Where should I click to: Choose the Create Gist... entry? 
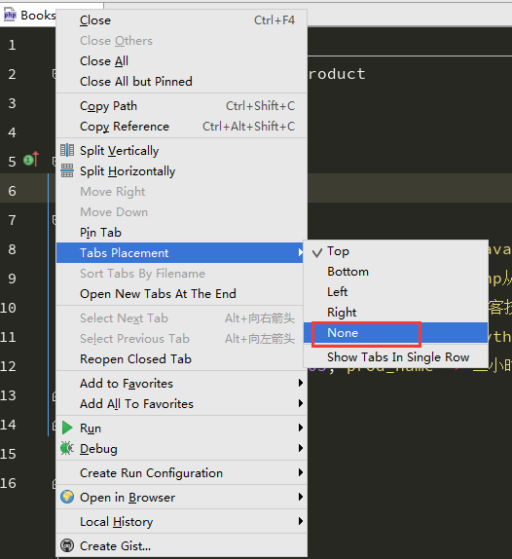[x=181, y=545]
